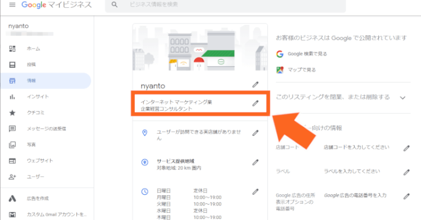Open ユーザー add-person icon
The height and width of the screenshot is (220, 421).
tap(12, 177)
